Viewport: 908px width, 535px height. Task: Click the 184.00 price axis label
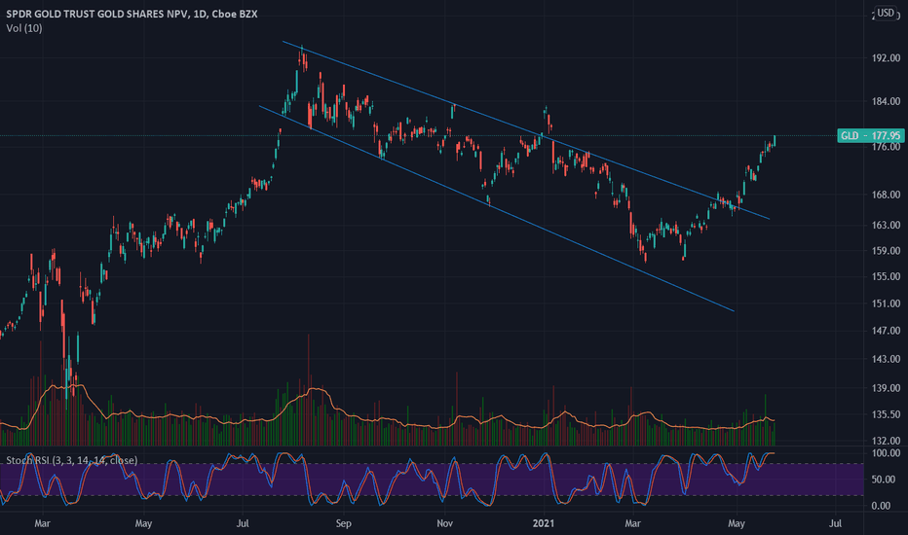click(x=886, y=101)
